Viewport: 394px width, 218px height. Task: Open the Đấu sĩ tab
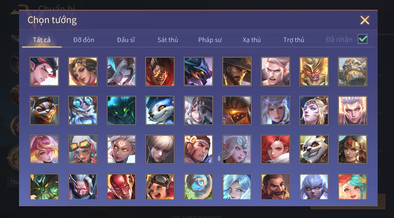[126, 40]
